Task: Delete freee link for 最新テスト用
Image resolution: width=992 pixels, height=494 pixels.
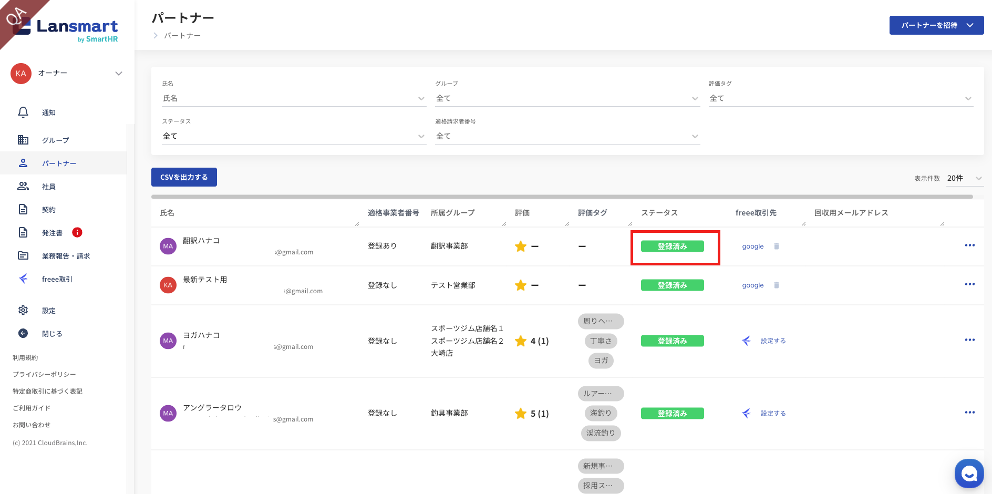Action: point(777,285)
